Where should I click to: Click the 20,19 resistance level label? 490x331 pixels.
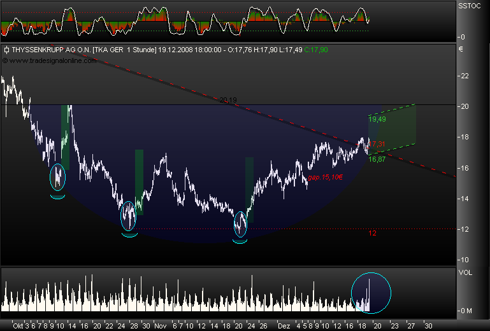point(227,100)
